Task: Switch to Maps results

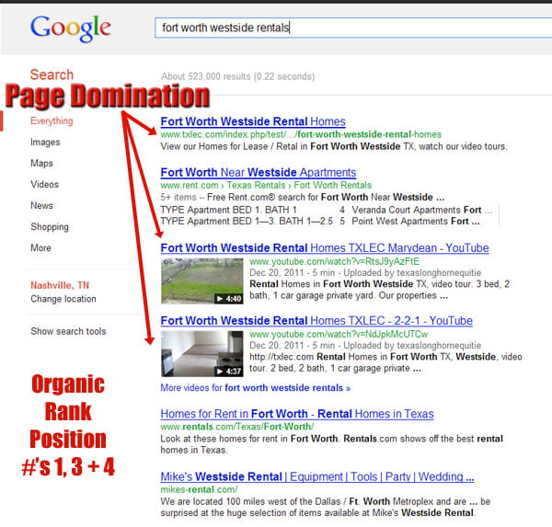Action: (41, 164)
